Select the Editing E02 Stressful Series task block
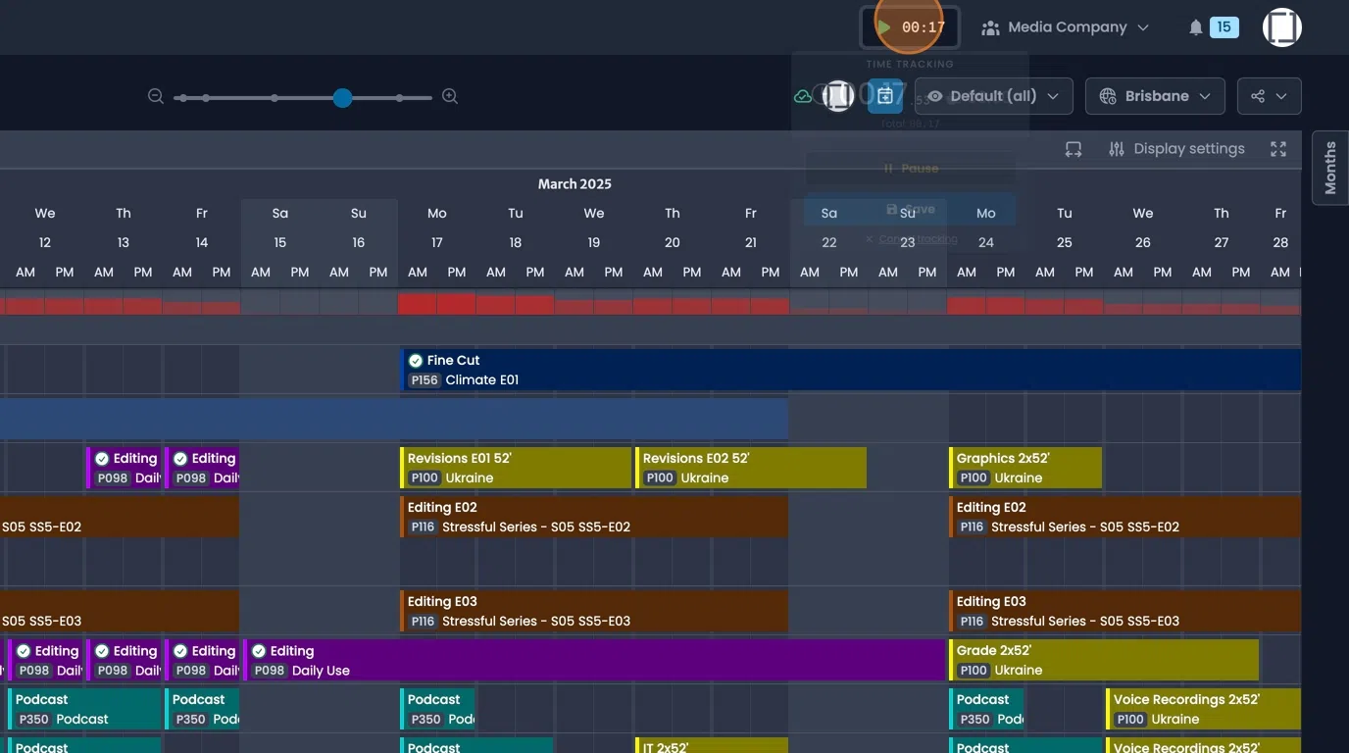 click(x=588, y=517)
